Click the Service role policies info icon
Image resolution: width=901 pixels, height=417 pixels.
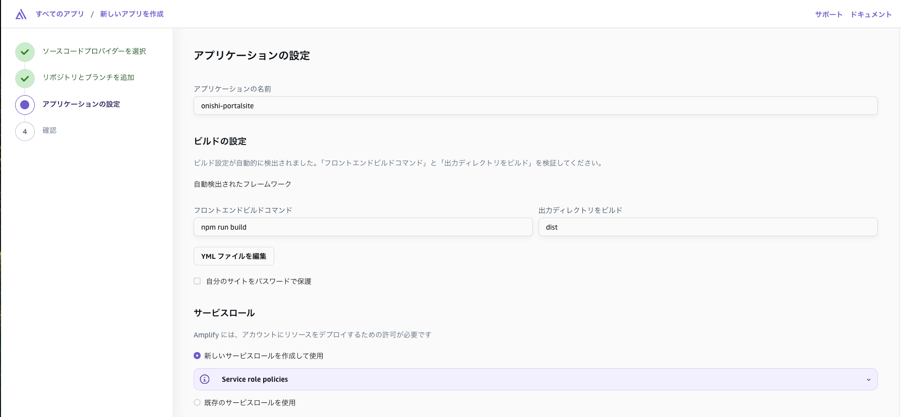coord(205,379)
